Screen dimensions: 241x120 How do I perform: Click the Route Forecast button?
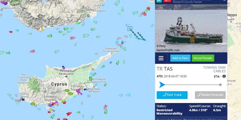(x=210, y=95)
